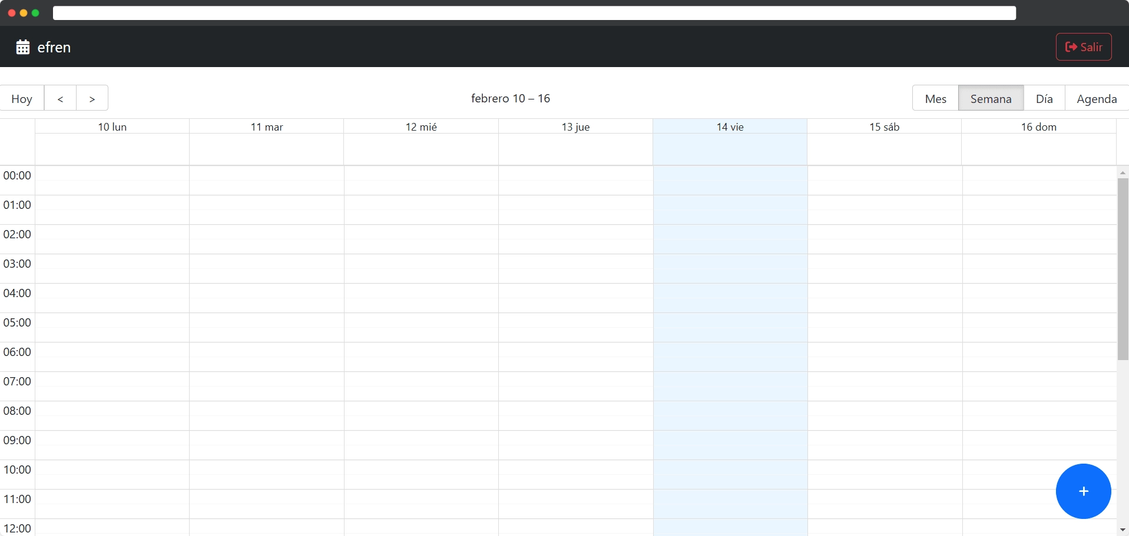Select the 16 dom column header
The width and height of the screenshot is (1129, 536).
1038,126
